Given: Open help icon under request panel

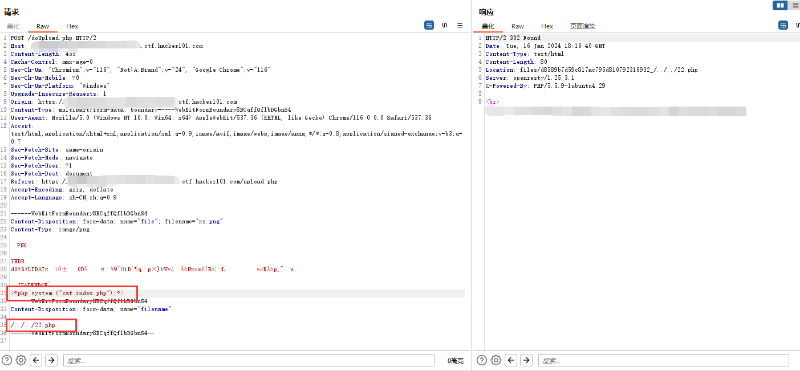Looking at the screenshot, I should [7, 360].
